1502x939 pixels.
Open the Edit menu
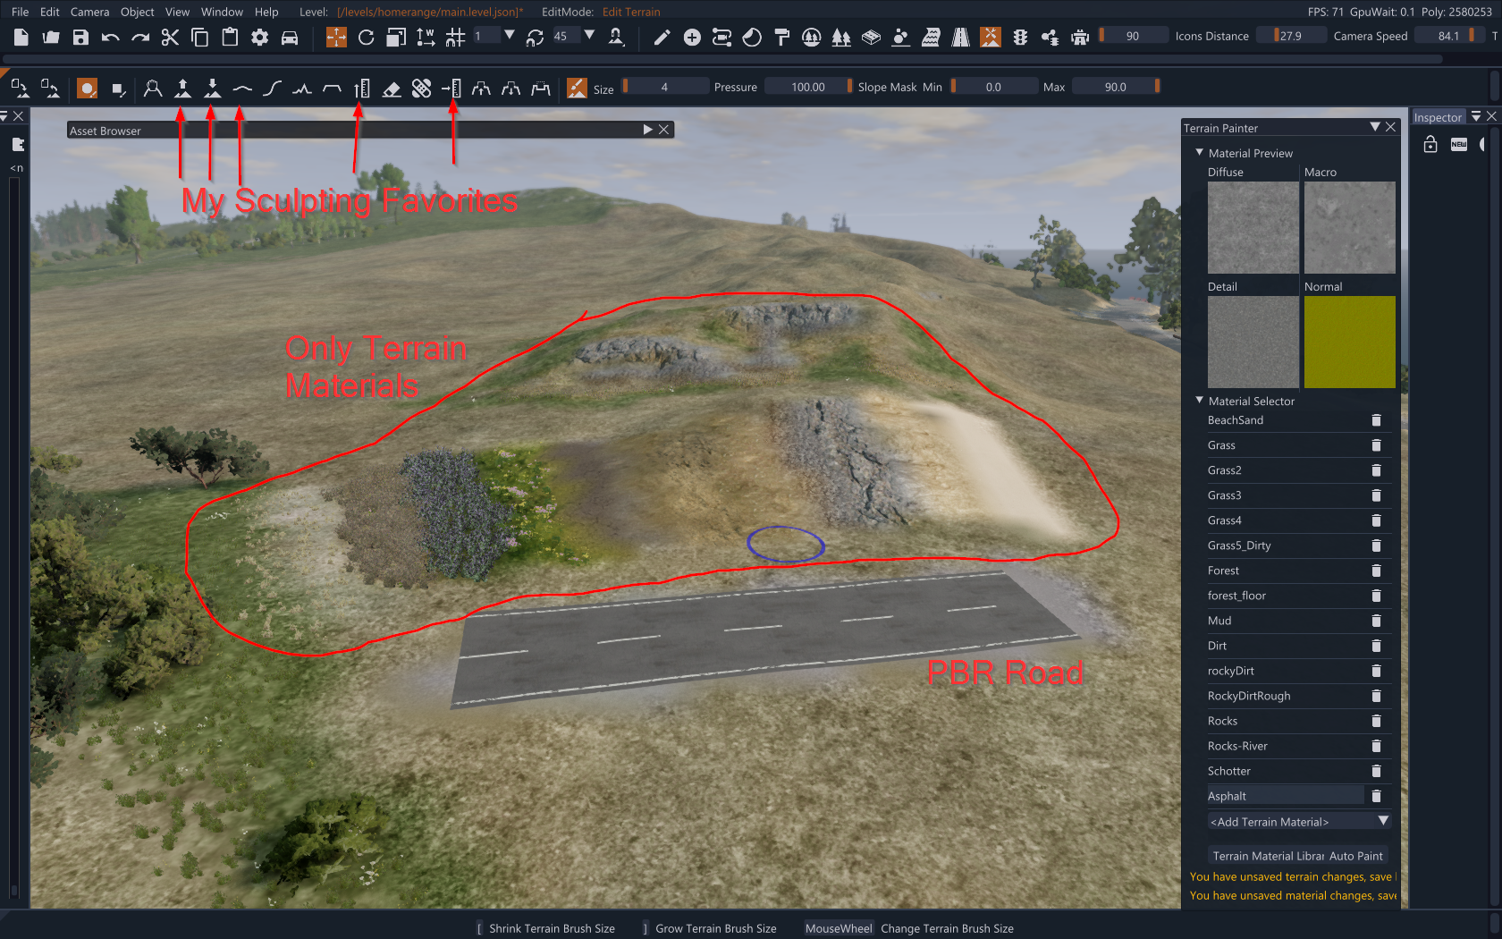click(50, 12)
